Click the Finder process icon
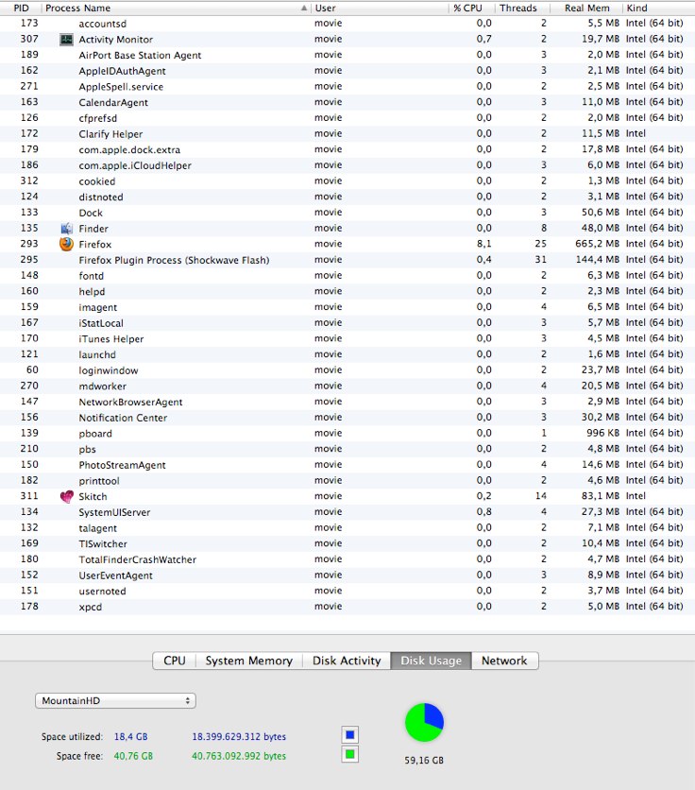This screenshot has height=790, width=695. pyautogui.click(x=66, y=229)
